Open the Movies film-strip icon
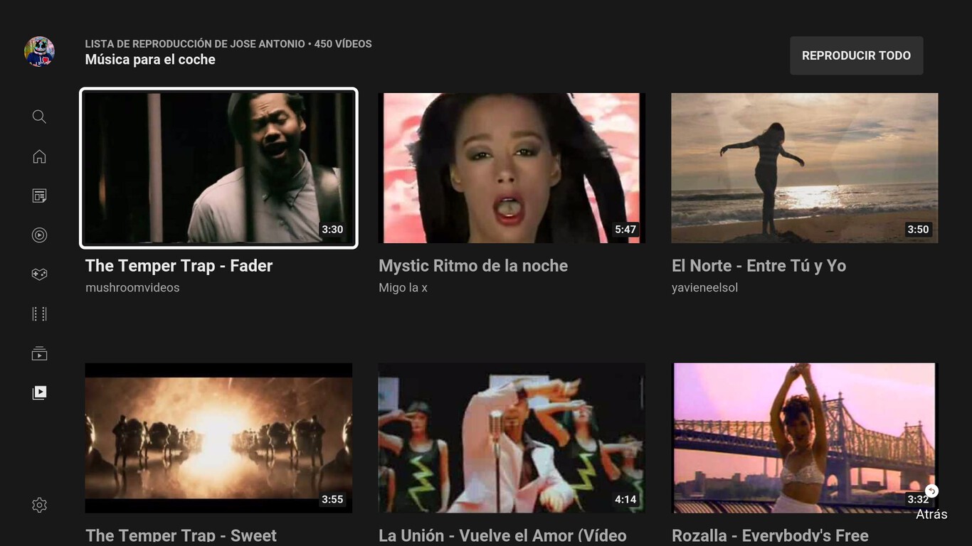972x546 pixels. pyautogui.click(x=39, y=314)
